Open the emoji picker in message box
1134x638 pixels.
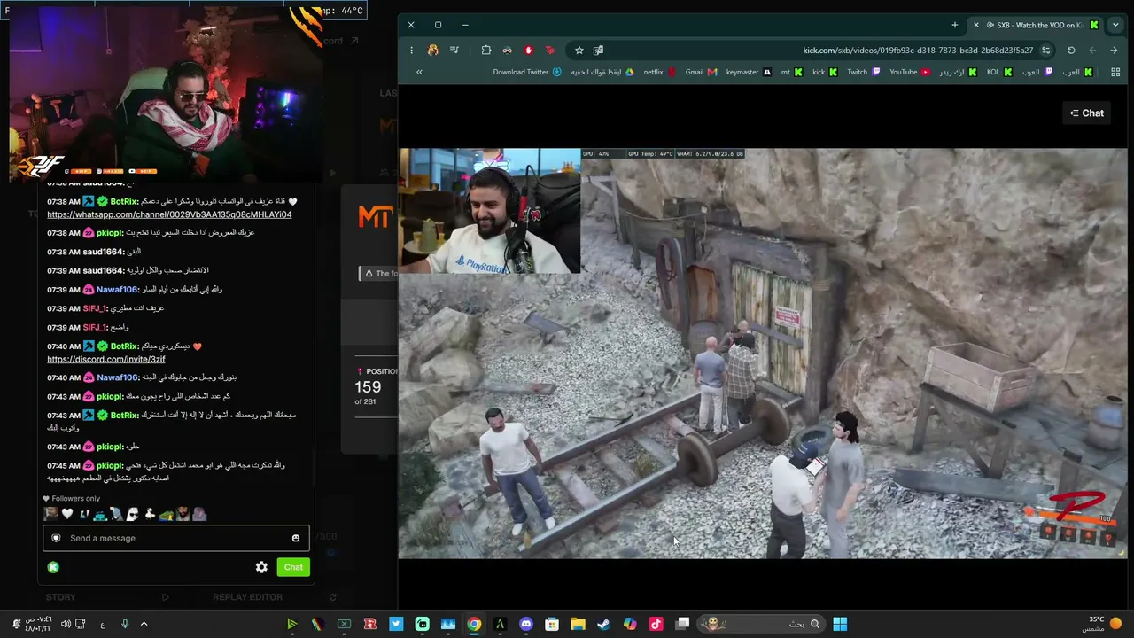coord(296,538)
